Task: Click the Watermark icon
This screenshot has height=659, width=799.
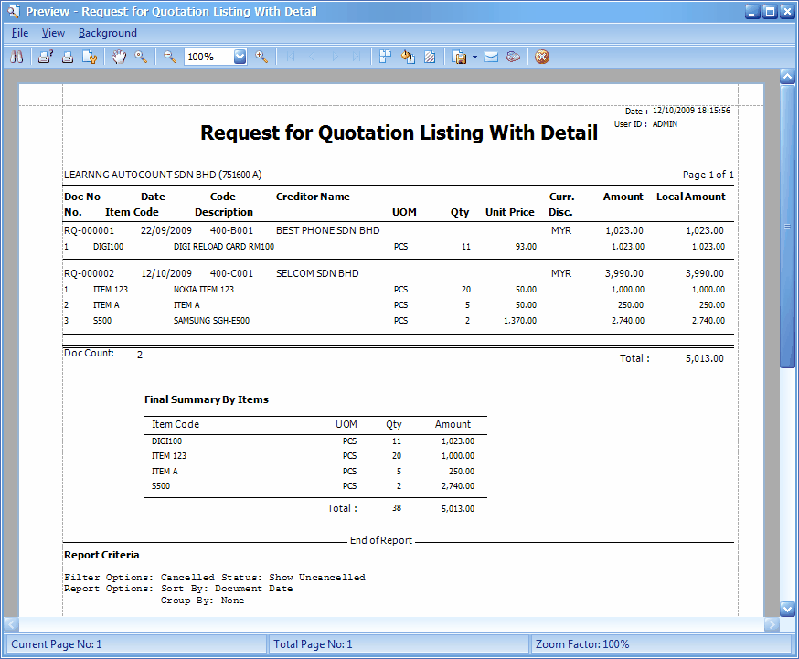Action: tap(430, 57)
